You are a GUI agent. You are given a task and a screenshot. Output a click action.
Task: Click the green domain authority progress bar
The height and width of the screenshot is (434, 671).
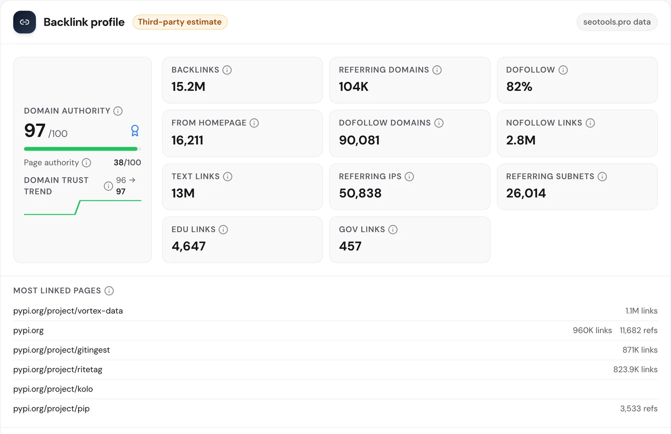(x=82, y=149)
